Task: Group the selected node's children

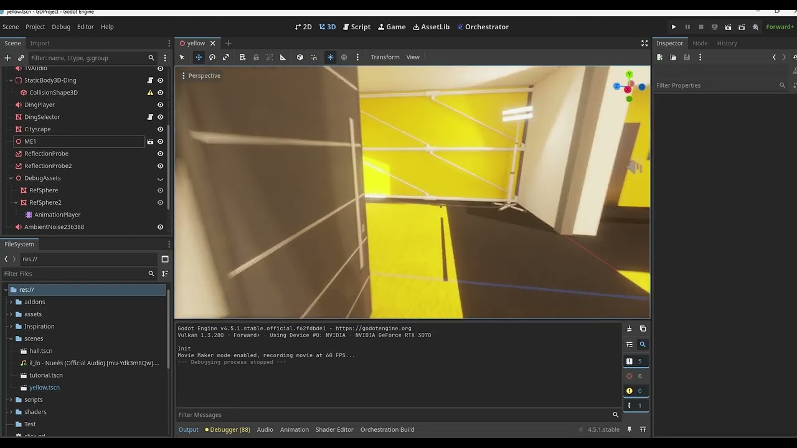Action: tap(270, 57)
